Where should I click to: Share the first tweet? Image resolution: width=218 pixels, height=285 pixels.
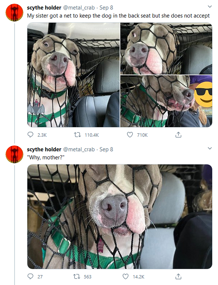point(178,135)
